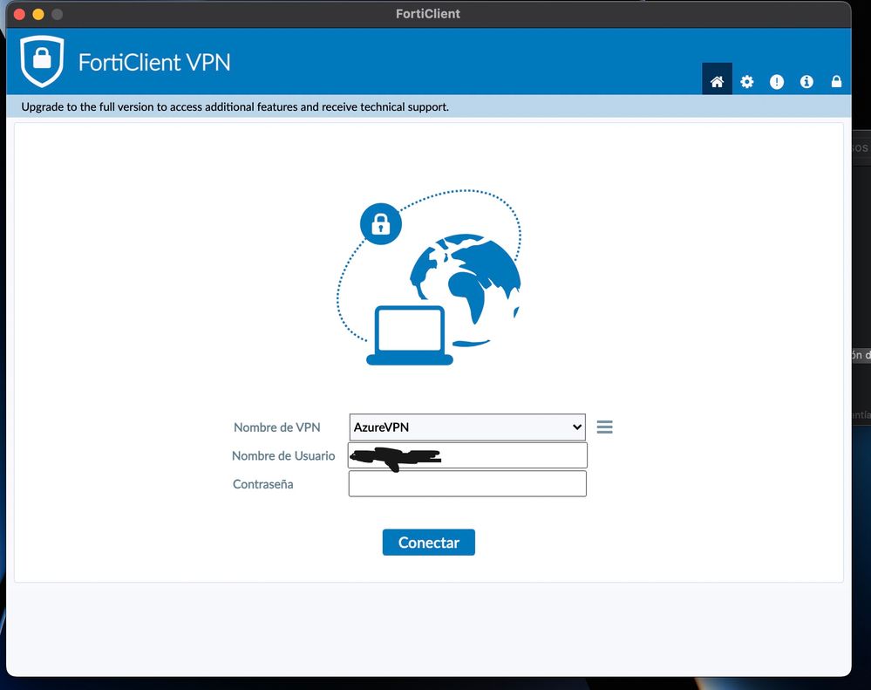Minimize the FortiClient window

click(38, 14)
